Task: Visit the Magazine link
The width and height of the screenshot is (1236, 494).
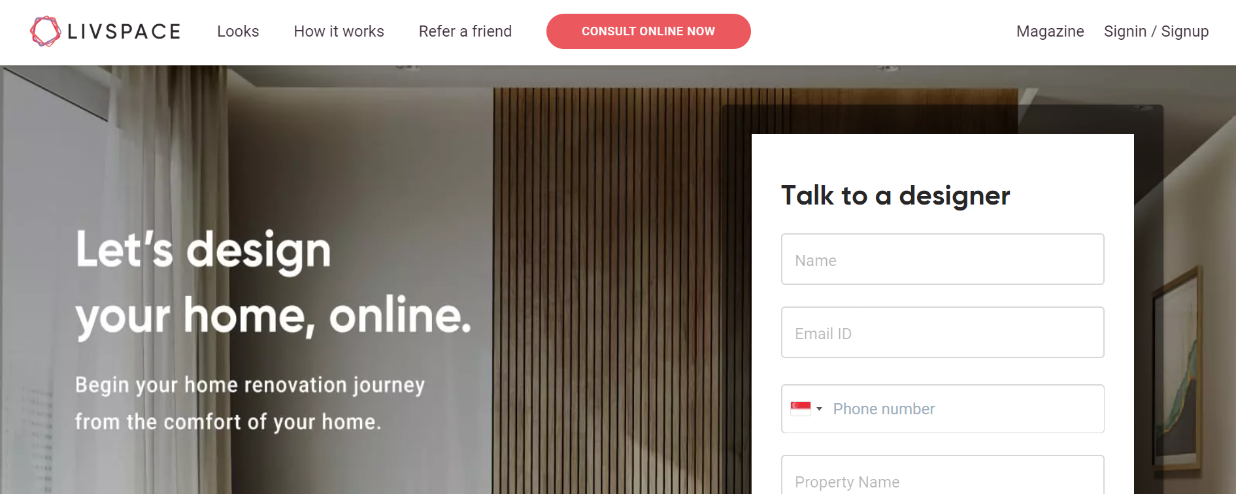Action: pyautogui.click(x=1050, y=31)
